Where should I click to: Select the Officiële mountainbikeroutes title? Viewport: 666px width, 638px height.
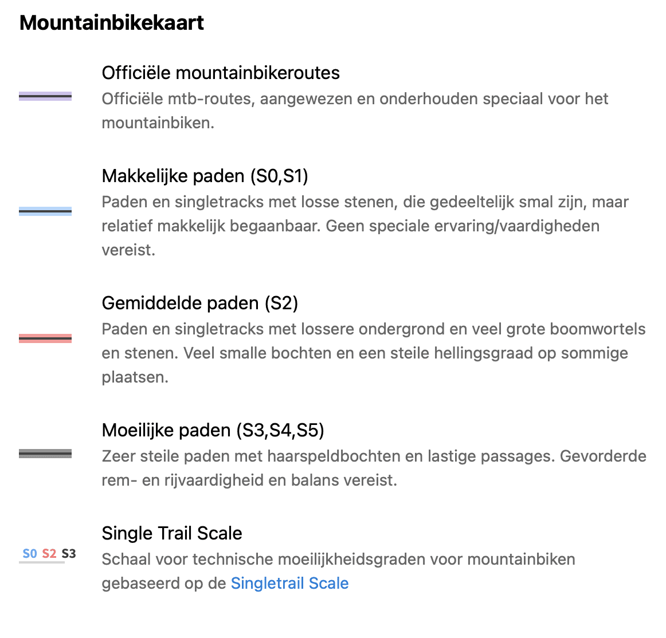pyautogui.click(x=221, y=73)
